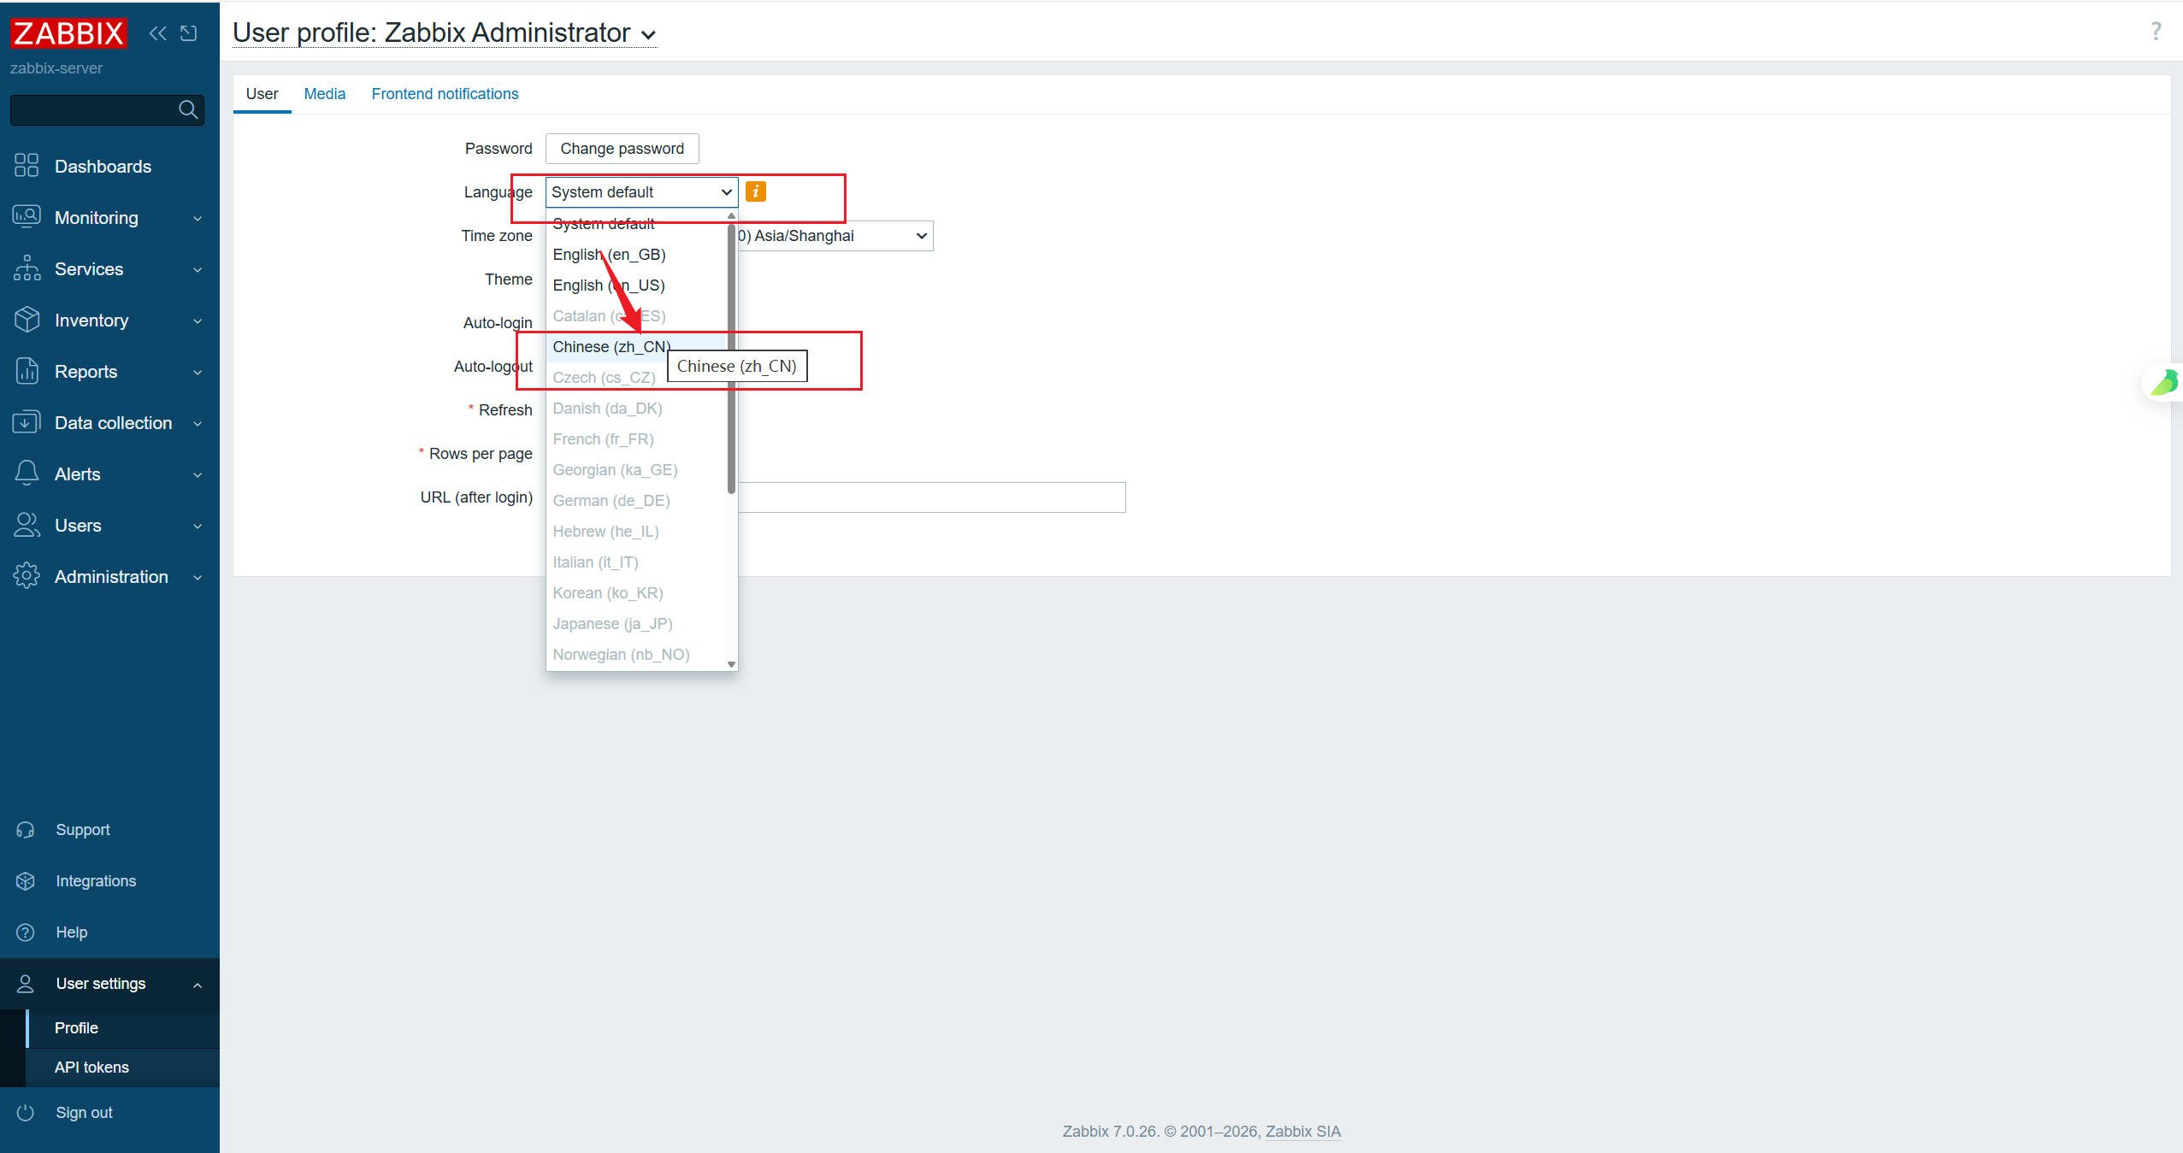The height and width of the screenshot is (1153, 2183).
Task: Open the Time zone dropdown
Action: tap(835, 236)
